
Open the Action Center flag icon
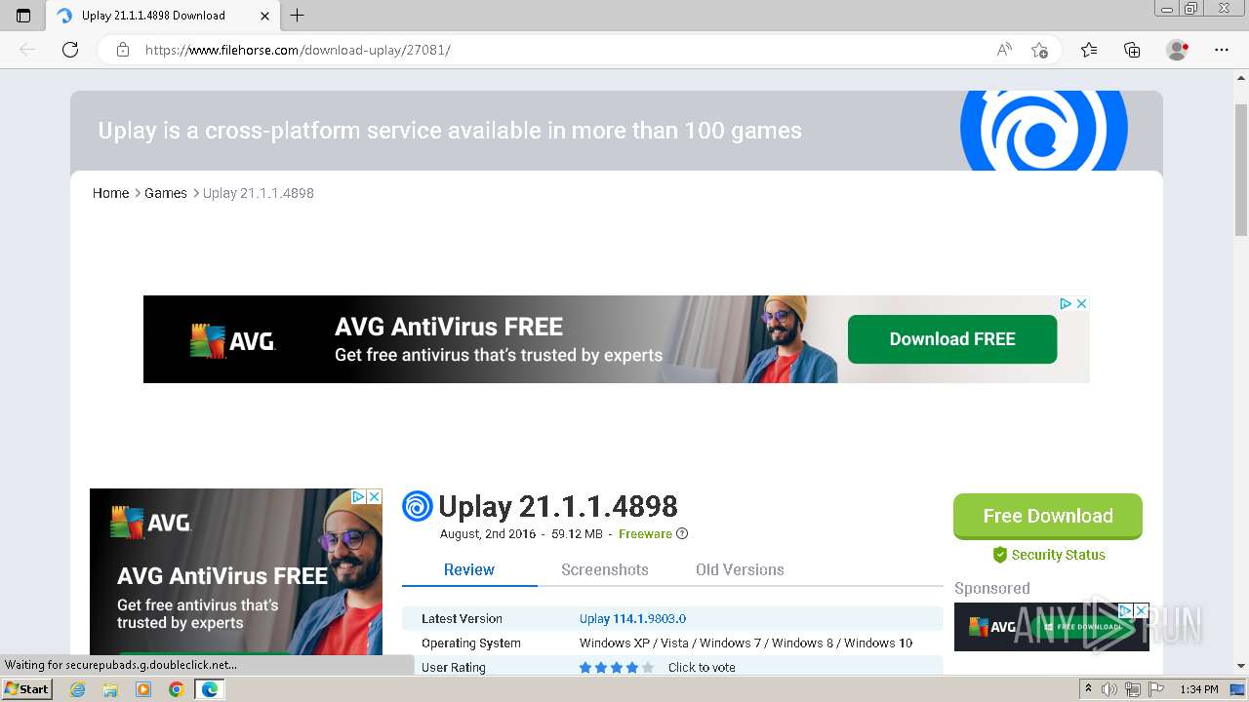1155,689
